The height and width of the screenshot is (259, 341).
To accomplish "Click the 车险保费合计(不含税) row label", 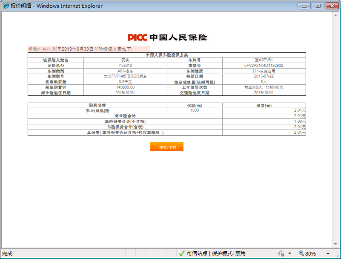I will [x=125, y=121].
